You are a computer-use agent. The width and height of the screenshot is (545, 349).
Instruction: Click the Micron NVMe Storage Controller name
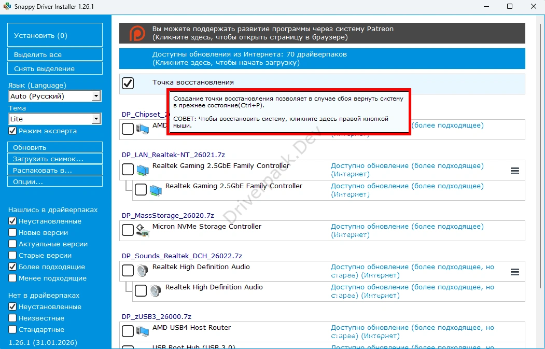coord(207,226)
